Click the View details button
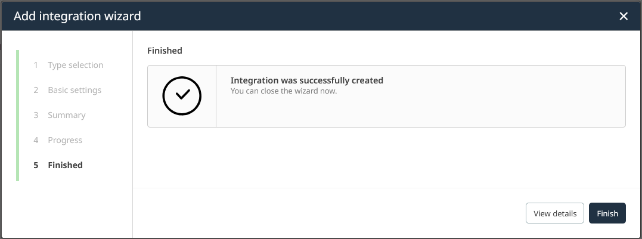Image resolution: width=642 pixels, height=239 pixels. [554, 213]
